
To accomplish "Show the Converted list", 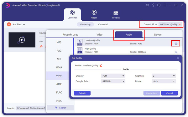I will pyautogui.click(x=103, y=24).
